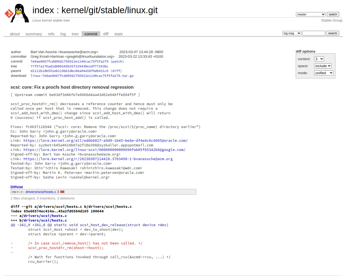
Task: Open the stats tab
Action: (x=118, y=34)
